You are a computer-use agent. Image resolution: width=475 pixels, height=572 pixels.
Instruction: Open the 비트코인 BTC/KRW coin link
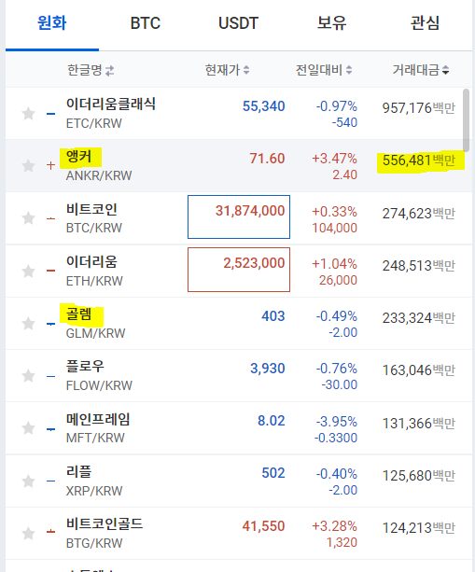[x=93, y=218]
